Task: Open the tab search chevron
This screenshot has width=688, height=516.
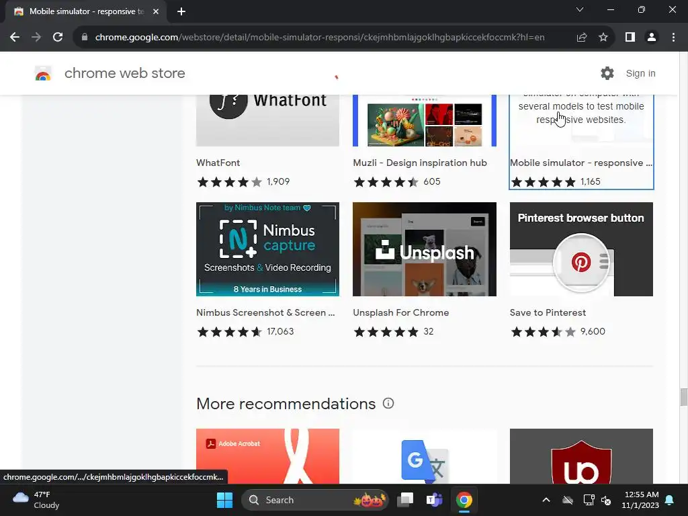Action: pyautogui.click(x=580, y=9)
